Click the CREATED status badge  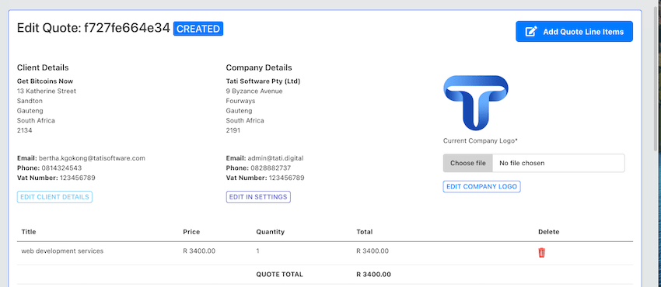[198, 29]
